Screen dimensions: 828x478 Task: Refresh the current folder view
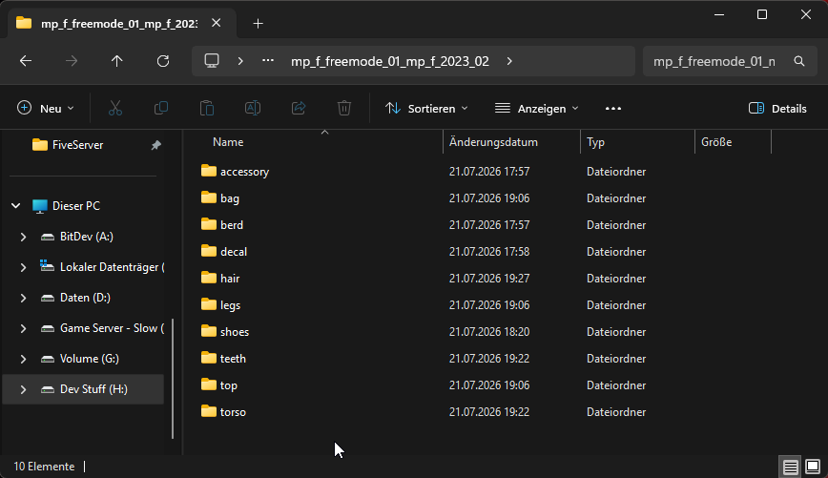click(x=162, y=61)
